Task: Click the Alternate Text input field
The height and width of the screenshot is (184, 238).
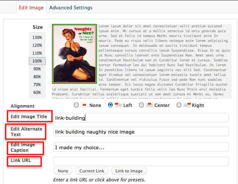Action: tap(141, 132)
